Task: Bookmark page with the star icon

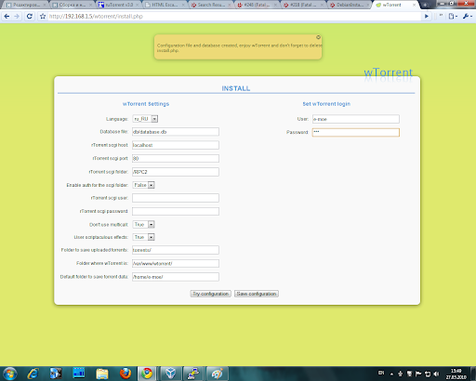Action: pos(43,17)
